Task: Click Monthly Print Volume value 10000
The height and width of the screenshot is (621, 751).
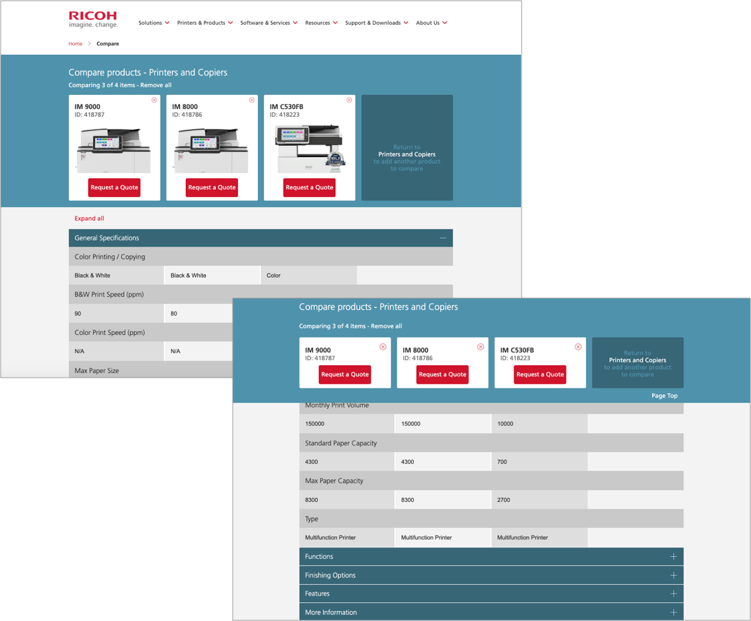Action: [x=506, y=424]
